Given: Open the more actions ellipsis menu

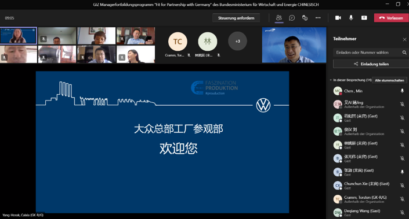Looking at the screenshot, I should click(x=318, y=18).
